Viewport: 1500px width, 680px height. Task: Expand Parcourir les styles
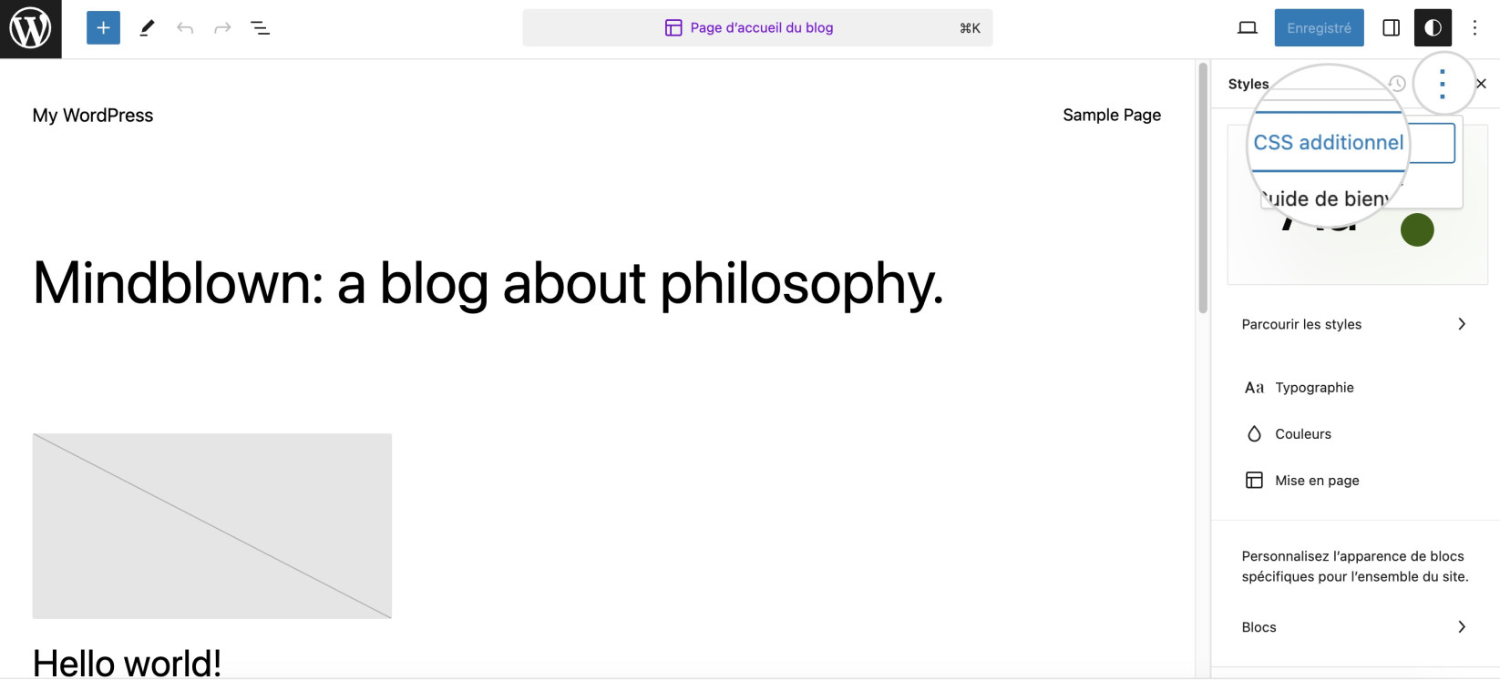[x=1355, y=324]
